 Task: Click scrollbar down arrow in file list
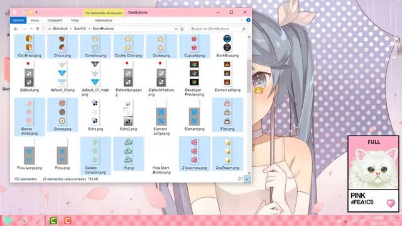coord(249,173)
